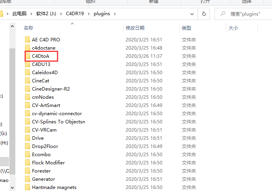The width and height of the screenshot is (272, 196).
Task: Select the cv-dynamic-connector folder name
Action: [57, 113]
